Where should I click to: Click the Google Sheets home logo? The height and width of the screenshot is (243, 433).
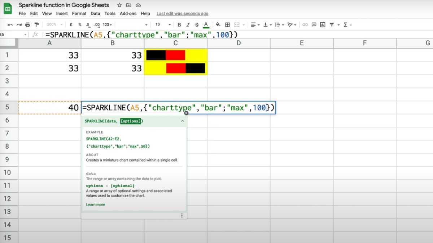coord(8,9)
